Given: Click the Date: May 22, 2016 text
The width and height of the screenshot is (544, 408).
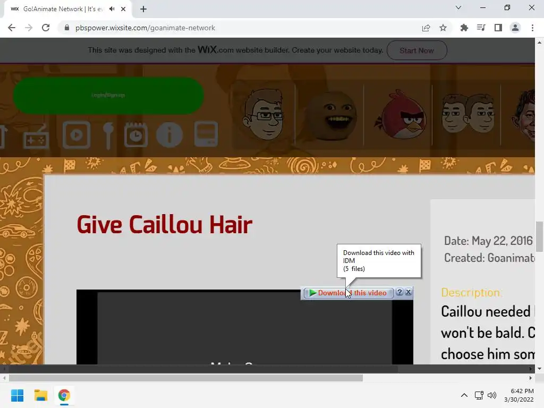Looking at the screenshot, I should 488,241.
